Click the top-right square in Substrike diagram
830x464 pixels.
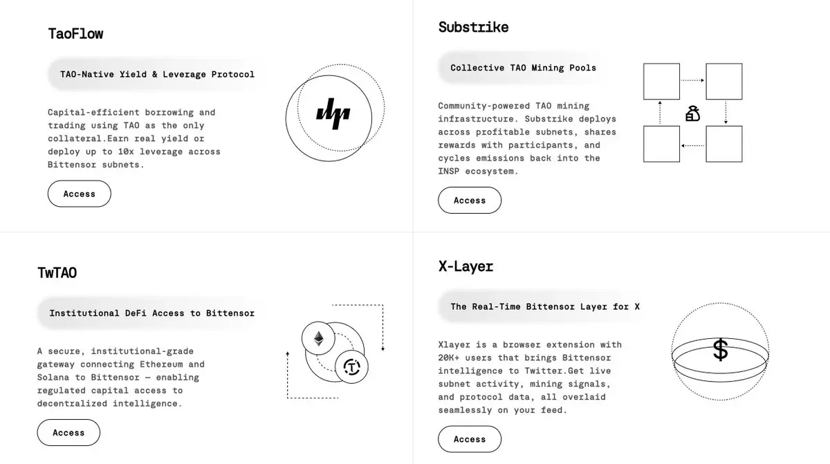click(x=724, y=82)
